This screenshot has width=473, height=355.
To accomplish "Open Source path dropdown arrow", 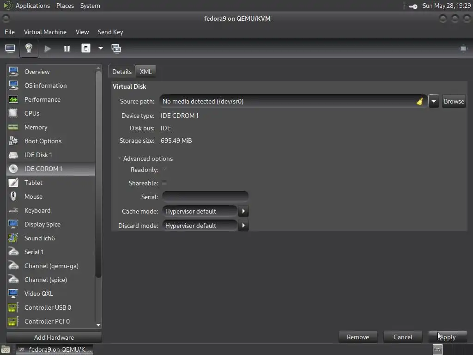I will pyautogui.click(x=433, y=101).
